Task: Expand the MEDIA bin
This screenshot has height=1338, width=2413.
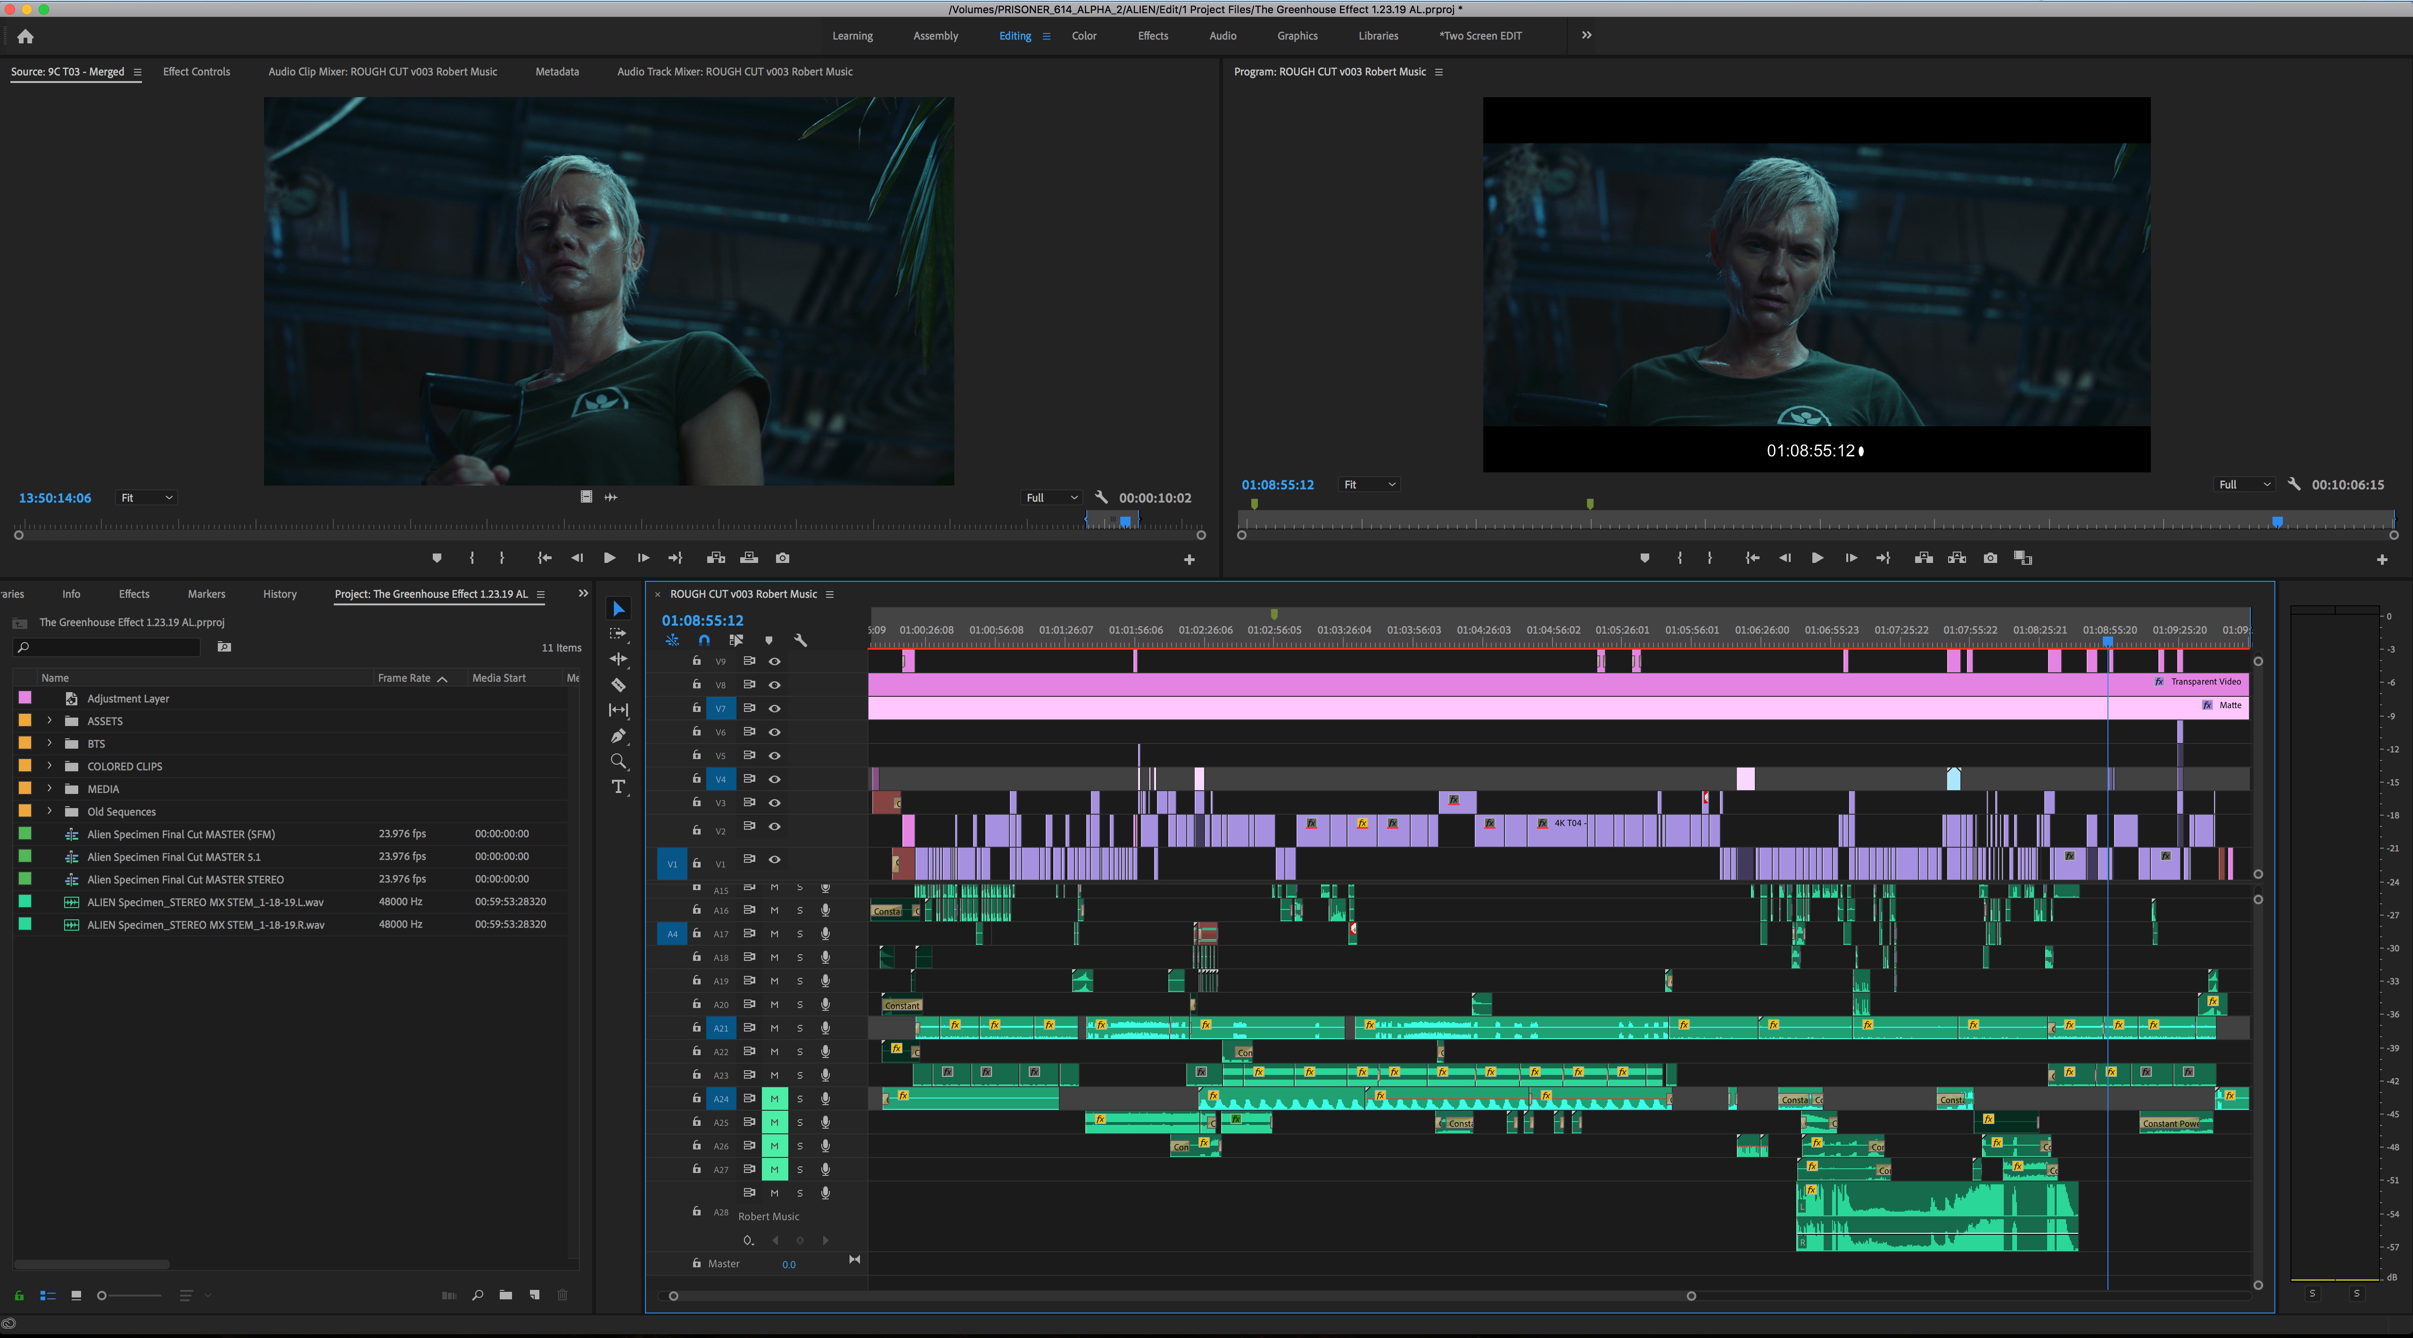Action: (x=50, y=789)
